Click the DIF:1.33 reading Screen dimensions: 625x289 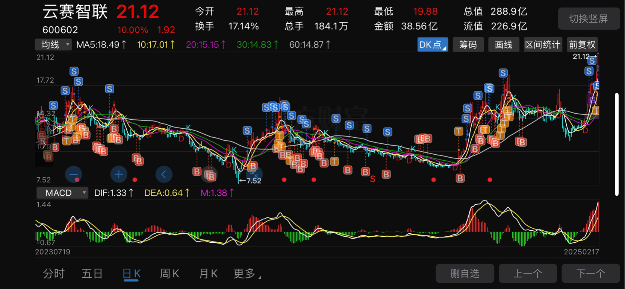coord(114,193)
